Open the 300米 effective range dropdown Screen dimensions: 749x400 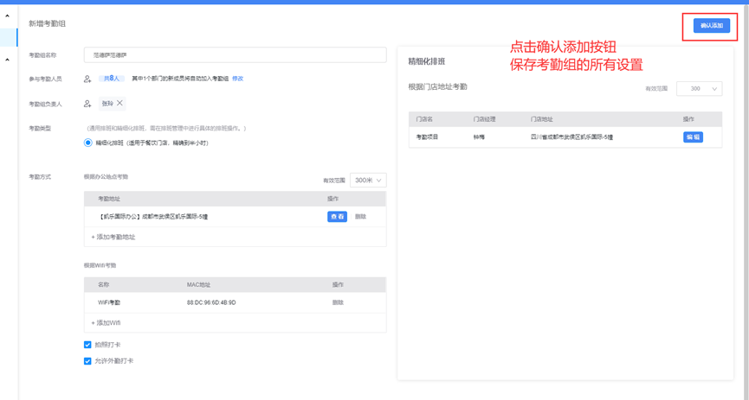[x=368, y=181]
